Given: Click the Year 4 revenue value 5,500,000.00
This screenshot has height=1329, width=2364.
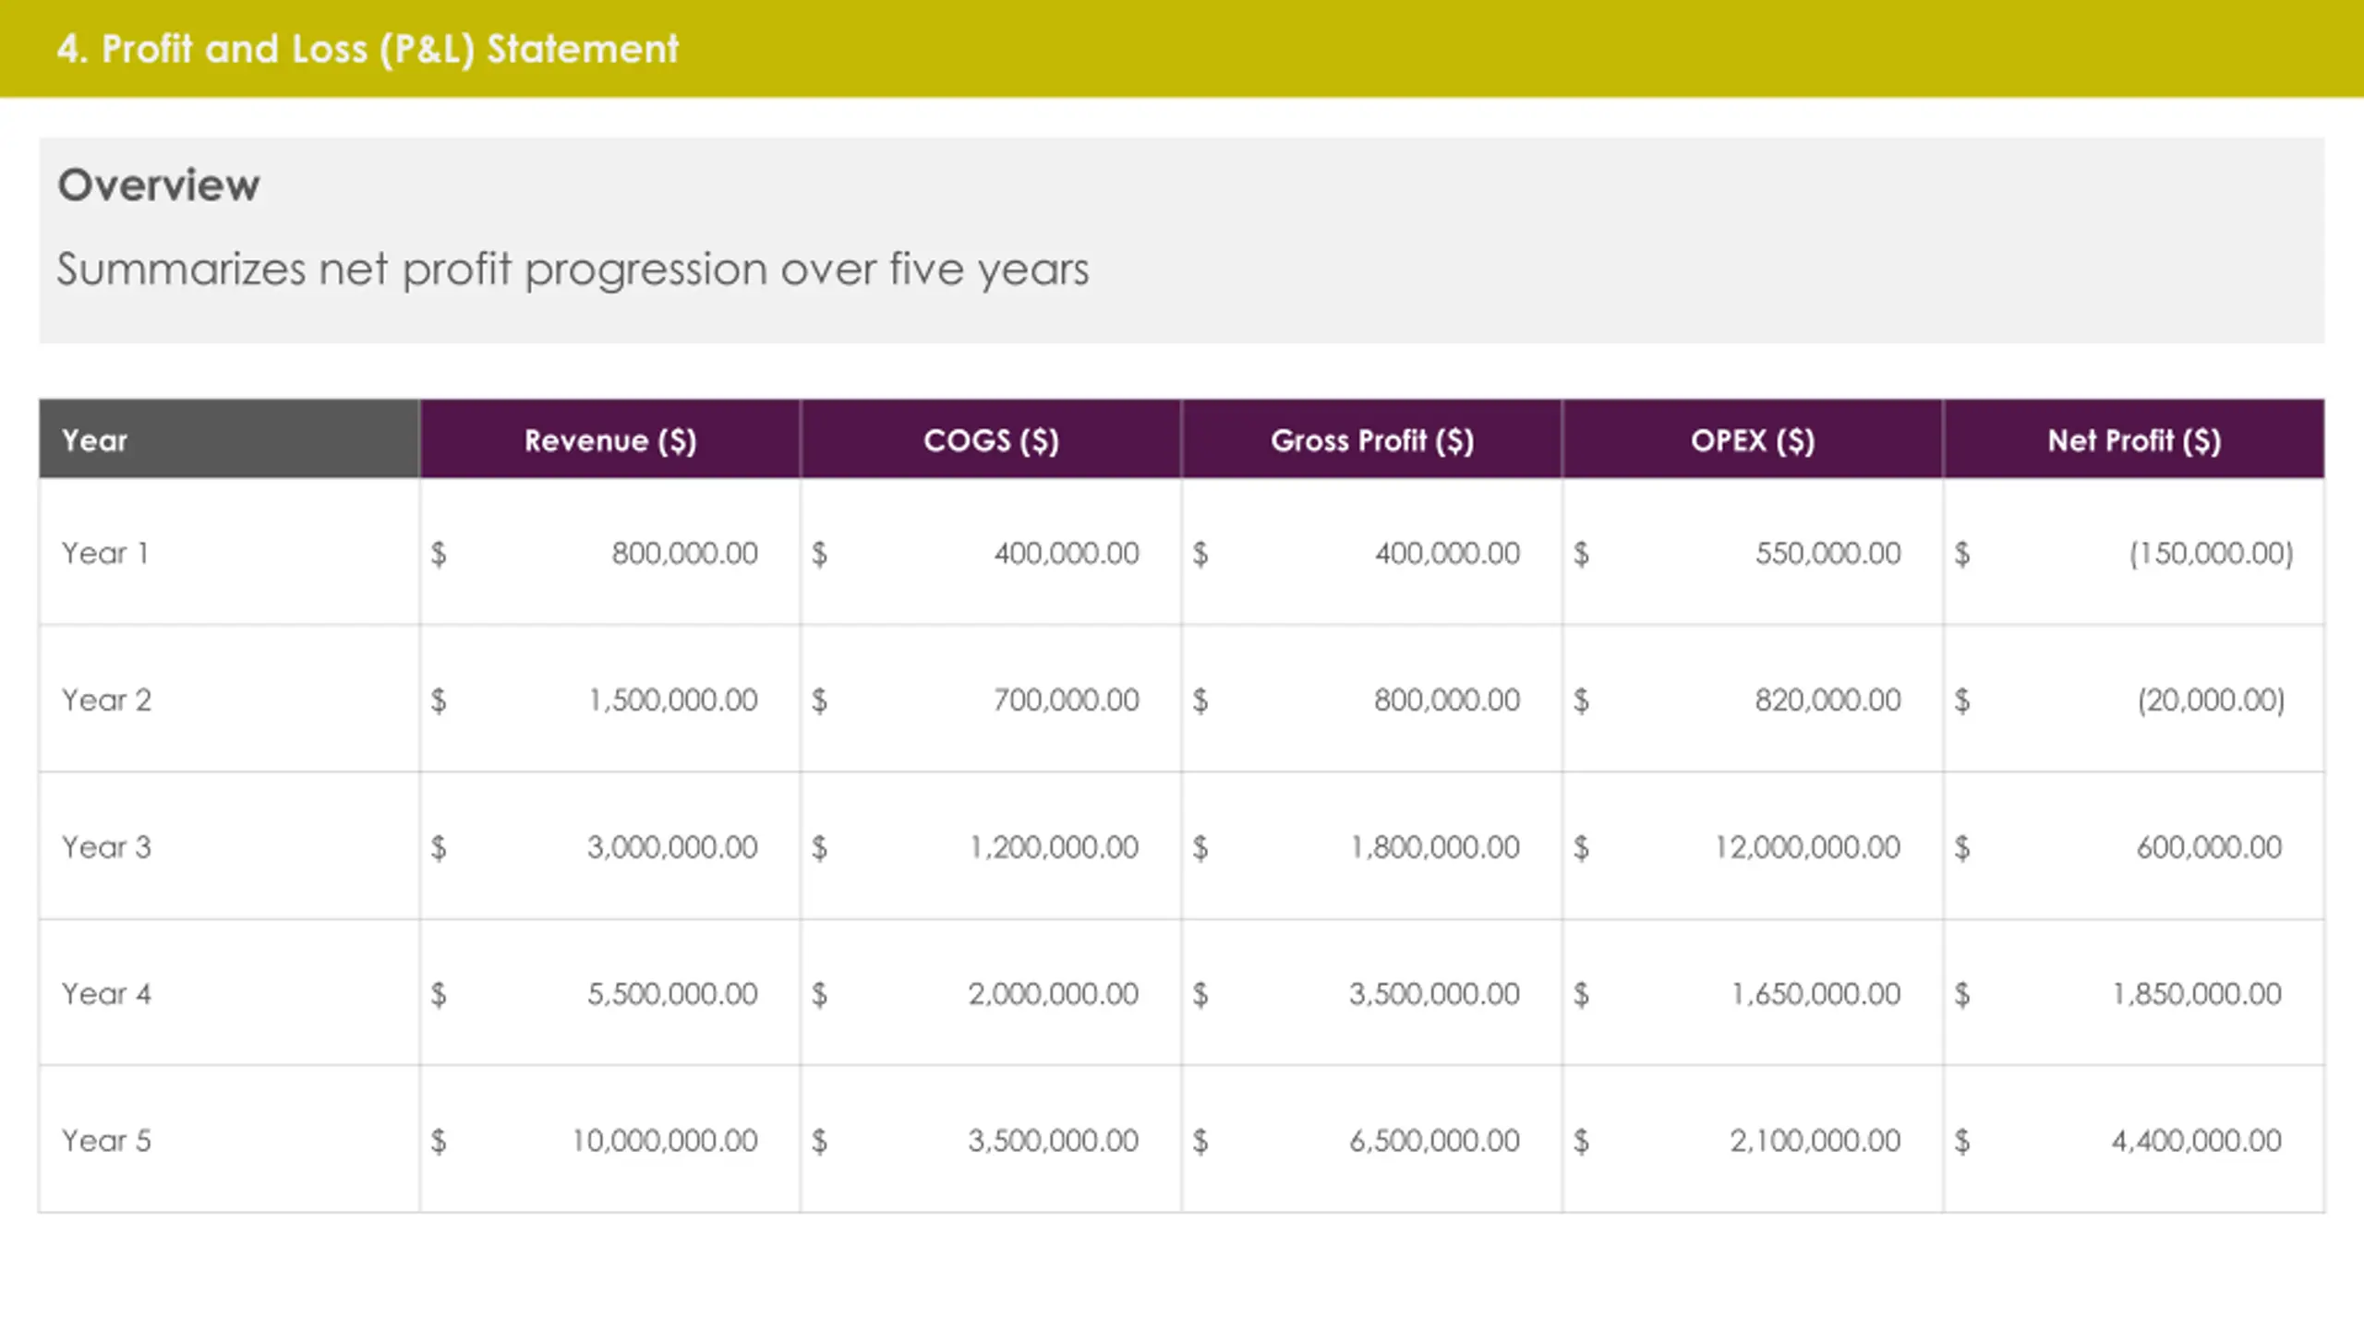Looking at the screenshot, I should [x=672, y=993].
